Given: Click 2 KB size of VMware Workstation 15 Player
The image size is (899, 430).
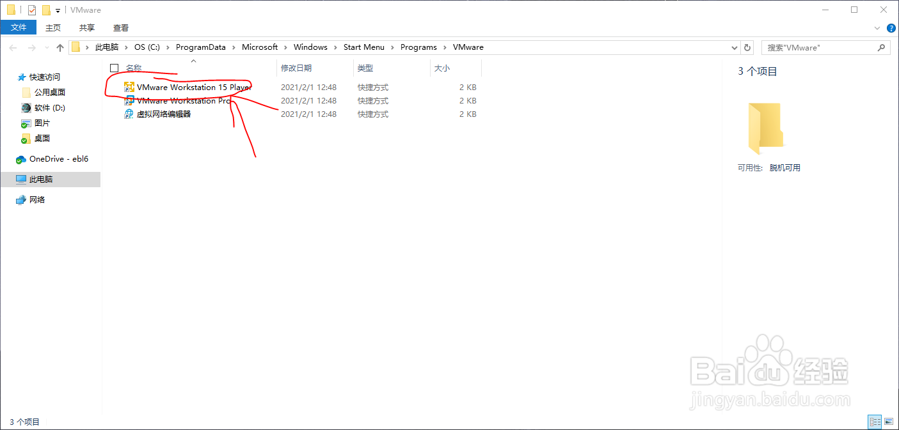Looking at the screenshot, I should [x=468, y=88].
